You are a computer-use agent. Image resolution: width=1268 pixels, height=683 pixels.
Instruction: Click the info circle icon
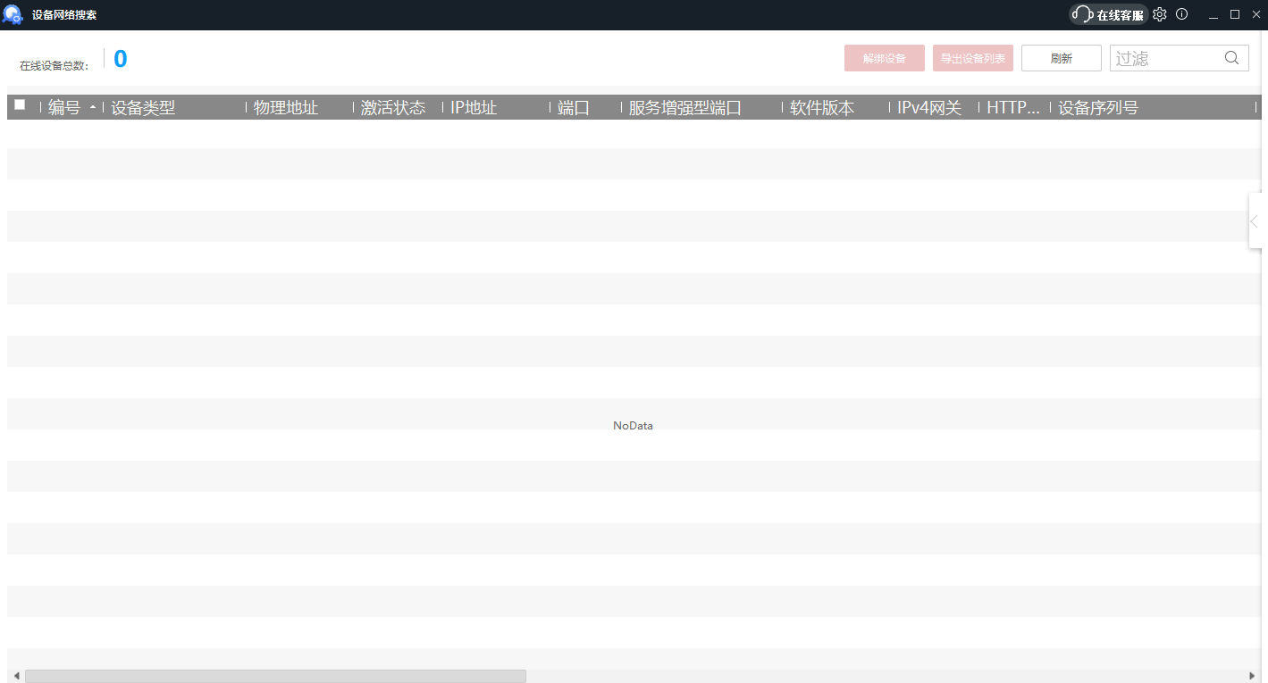[x=1182, y=14]
